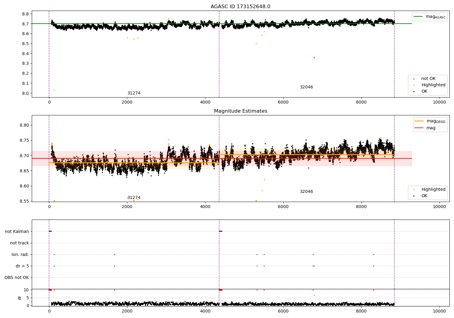The height and width of the screenshot is (318, 454).
Task: Click the orange mag OBSID legend line sample
Action: [419, 121]
